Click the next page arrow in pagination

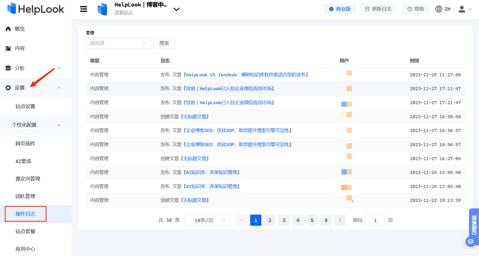(340, 220)
